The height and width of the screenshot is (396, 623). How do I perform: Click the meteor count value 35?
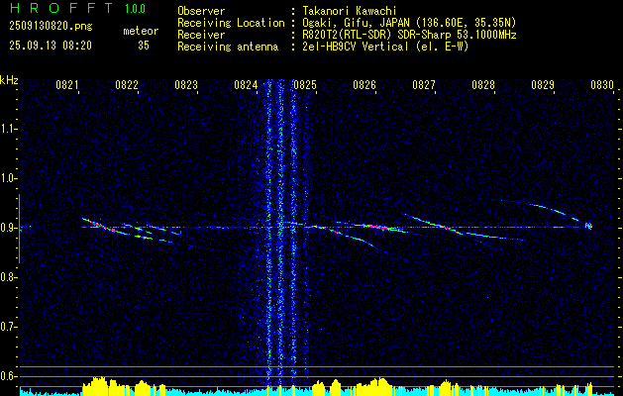(x=144, y=46)
